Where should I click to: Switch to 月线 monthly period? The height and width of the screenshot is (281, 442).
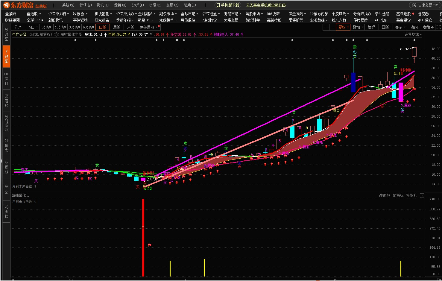(x=131, y=27)
